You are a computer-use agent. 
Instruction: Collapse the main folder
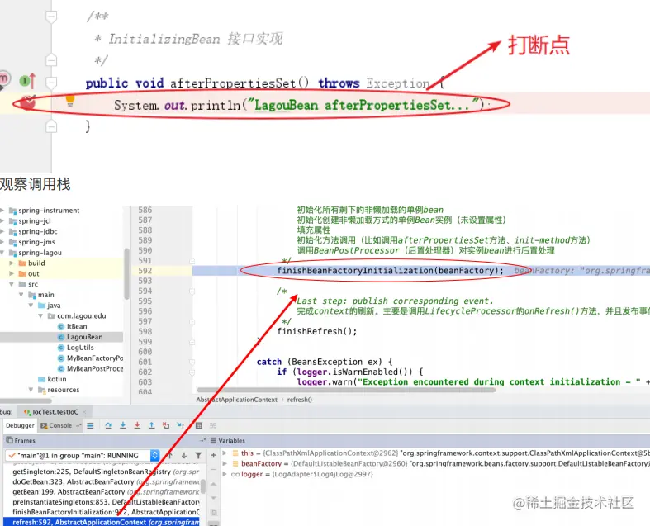pos(21,295)
